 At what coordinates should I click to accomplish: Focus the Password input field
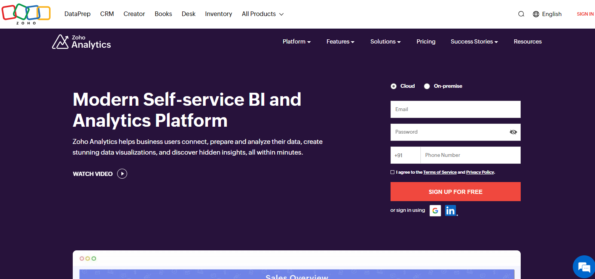(456, 132)
